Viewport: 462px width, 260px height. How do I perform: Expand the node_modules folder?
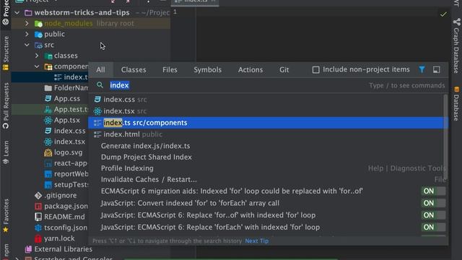27,23
